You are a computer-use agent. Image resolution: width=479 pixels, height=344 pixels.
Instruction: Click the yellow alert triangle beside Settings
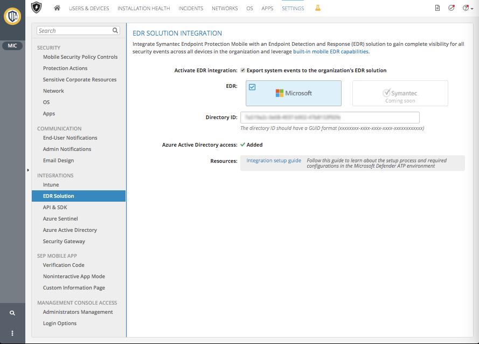point(317,8)
